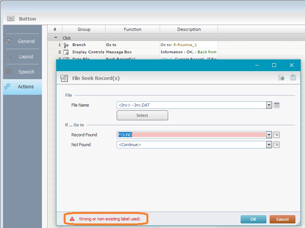Go to the Speech tab

coord(22,72)
